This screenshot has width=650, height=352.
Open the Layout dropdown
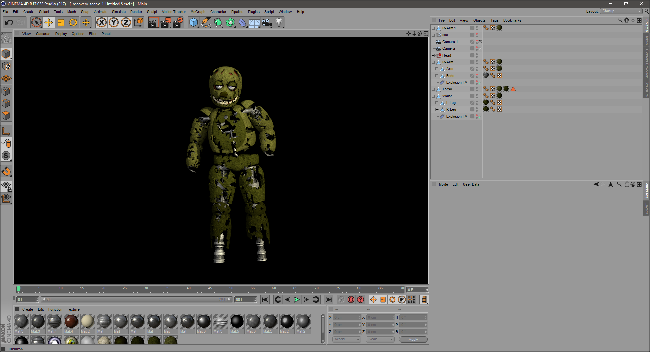click(621, 11)
